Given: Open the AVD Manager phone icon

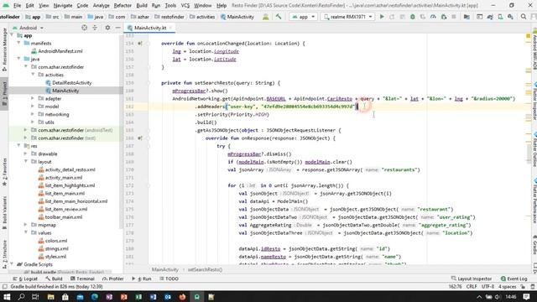Looking at the screenshot, I should point(500,17).
